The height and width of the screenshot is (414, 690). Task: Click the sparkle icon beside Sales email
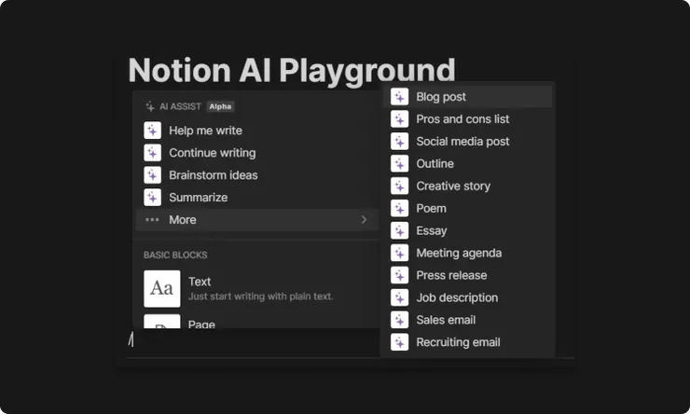coord(400,320)
